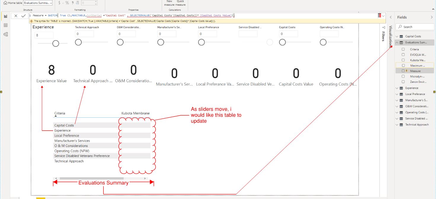Collapse panes with the left chevron
Image resolution: width=437 pixels, height=199 pixels.
pos(390,17)
